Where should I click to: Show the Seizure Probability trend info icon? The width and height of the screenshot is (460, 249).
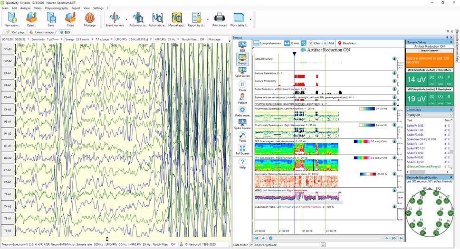[x=394, y=81]
